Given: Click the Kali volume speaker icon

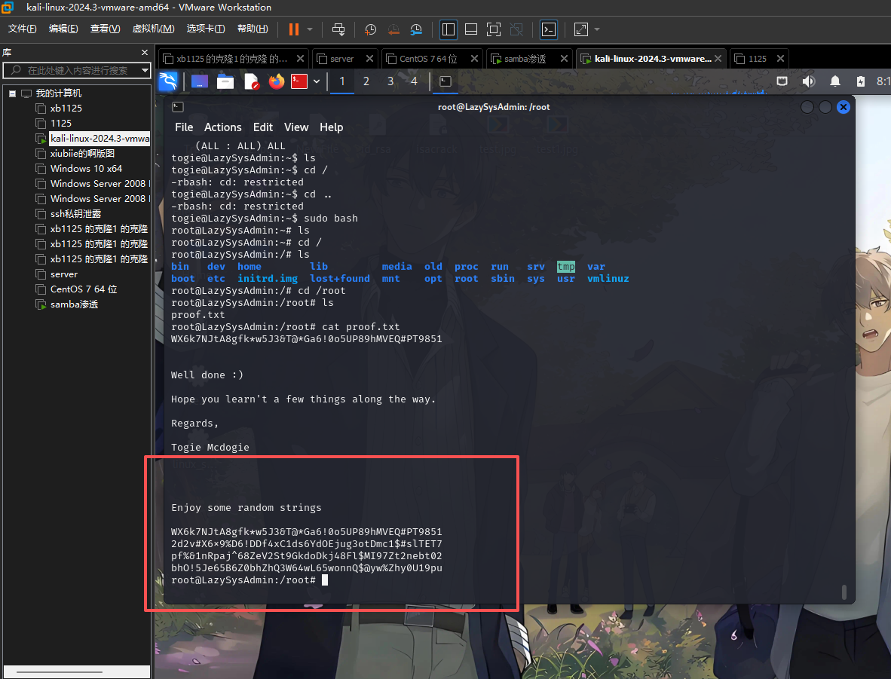Looking at the screenshot, I should point(808,81).
